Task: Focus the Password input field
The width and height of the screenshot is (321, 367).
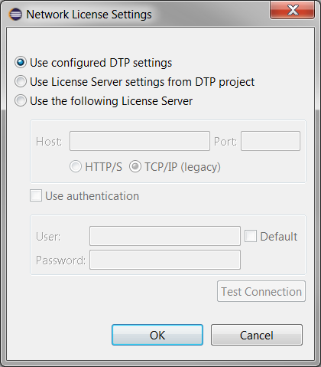Action: point(165,260)
